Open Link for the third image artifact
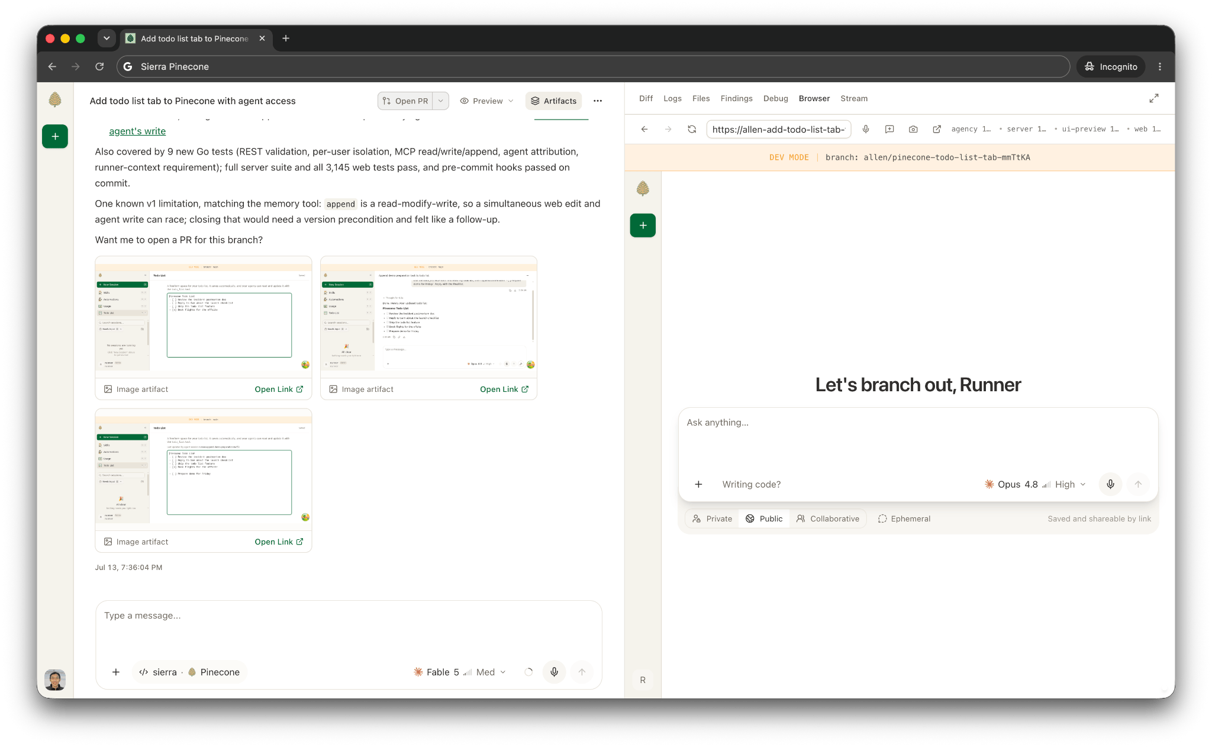Image resolution: width=1212 pixels, height=747 pixels. 279,542
